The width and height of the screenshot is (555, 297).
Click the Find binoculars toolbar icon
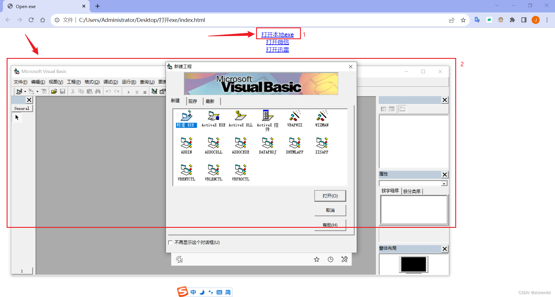(x=98, y=91)
